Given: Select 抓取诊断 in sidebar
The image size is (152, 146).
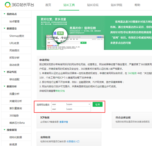Looking at the screenshot, I should pyautogui.click(x=14, y=58).
